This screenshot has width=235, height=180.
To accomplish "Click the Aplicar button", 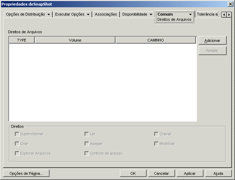I will 190,173.
